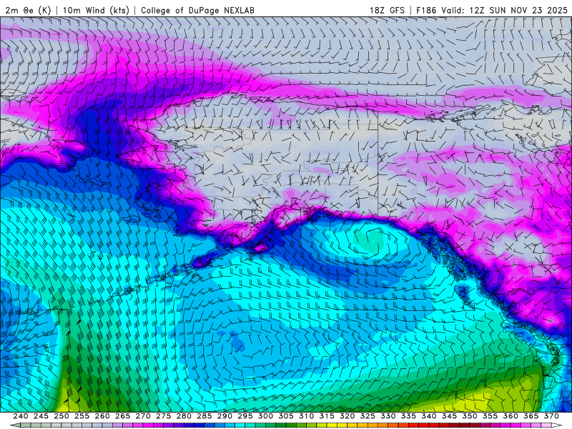The image size is (572, 429).
Task: Click the 320 colorbar scale label
Action: click(x=347, y=416)
